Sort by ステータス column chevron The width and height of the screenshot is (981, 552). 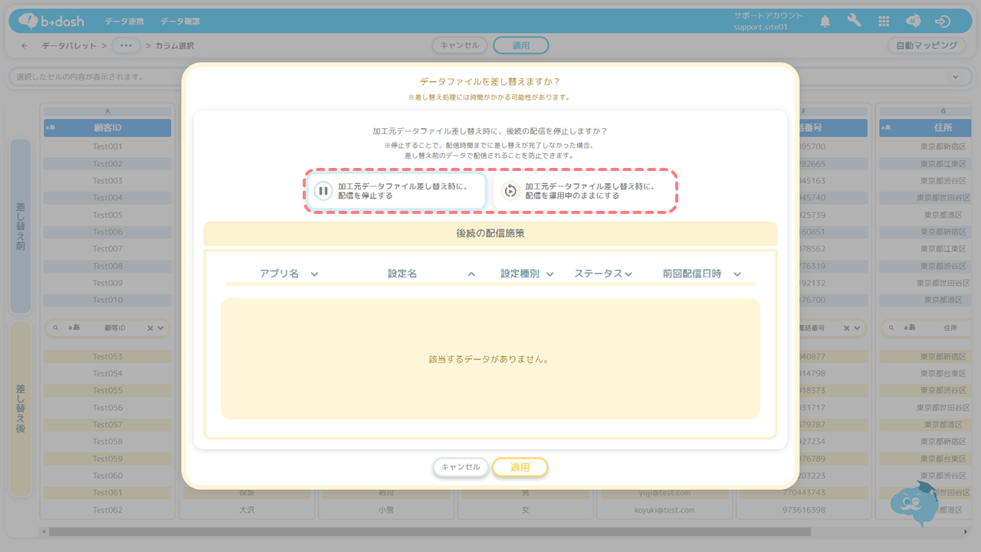click(628, 274)
